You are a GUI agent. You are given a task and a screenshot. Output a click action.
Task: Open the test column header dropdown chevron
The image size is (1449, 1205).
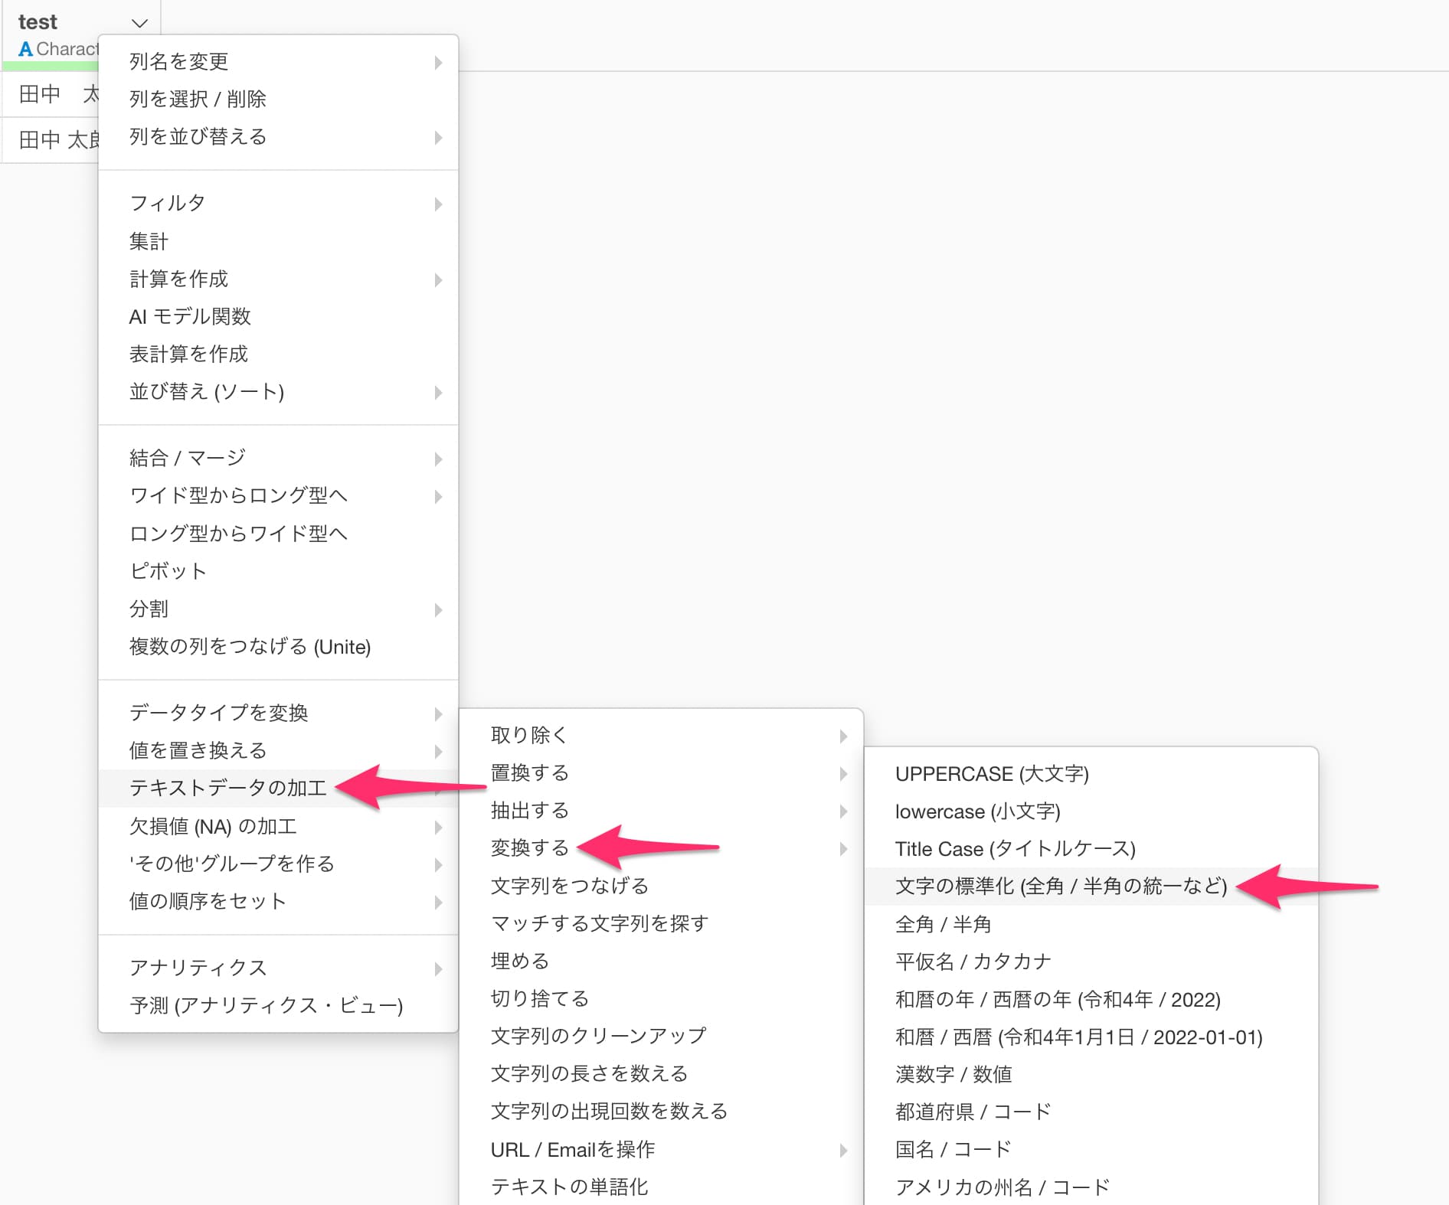click(139, 23)
